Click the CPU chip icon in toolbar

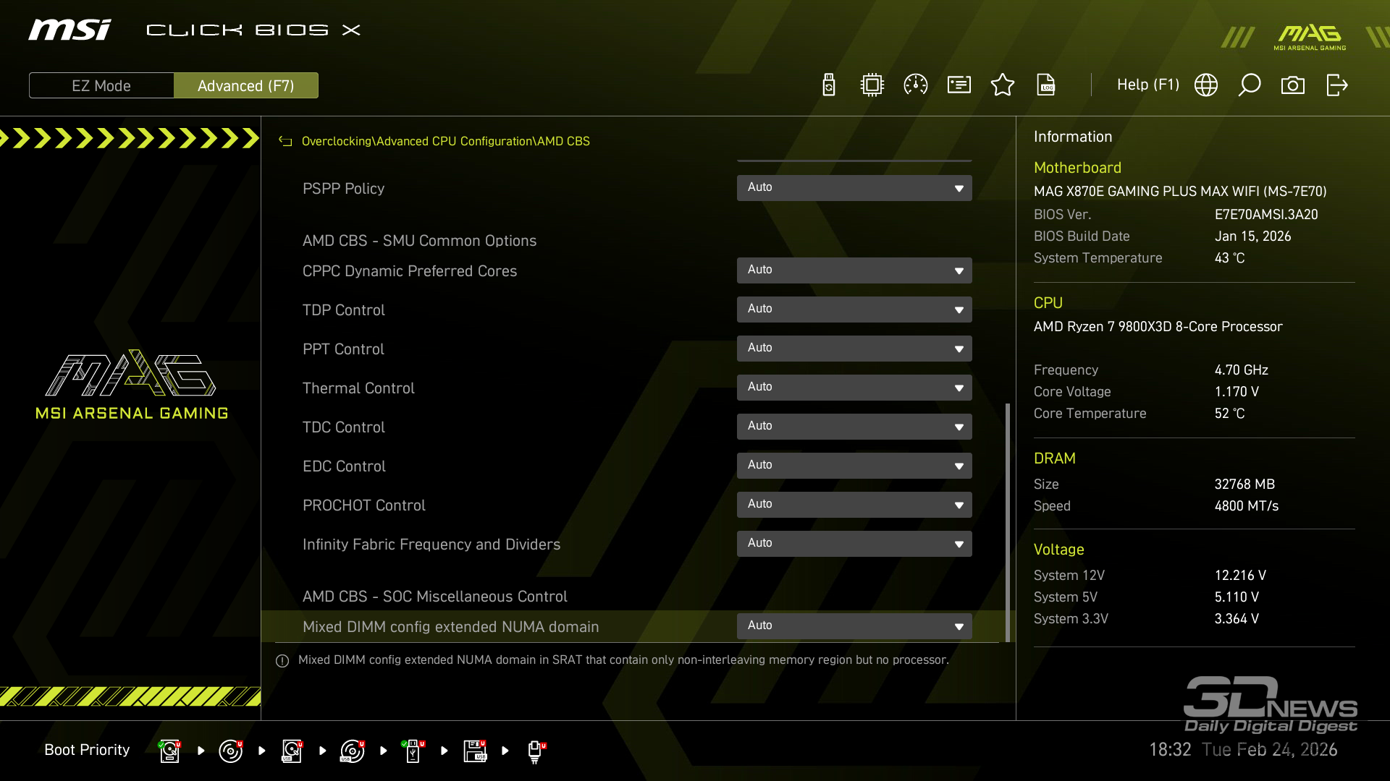(x=872, y=85)
